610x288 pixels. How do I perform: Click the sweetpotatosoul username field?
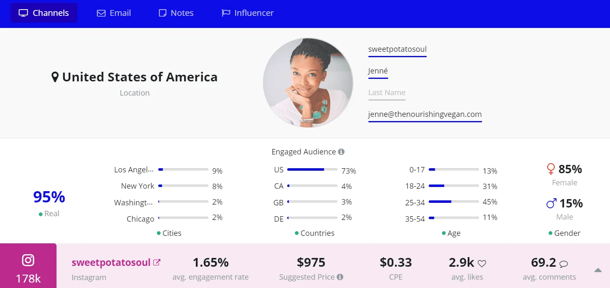(x=397, y=49)
